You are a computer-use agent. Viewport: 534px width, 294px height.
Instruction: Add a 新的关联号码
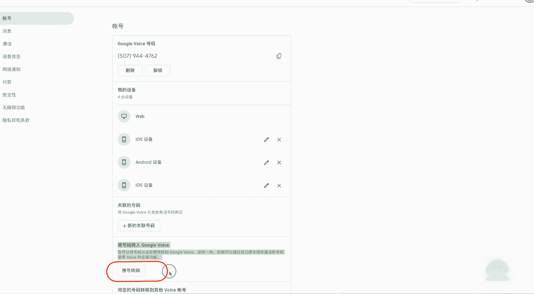click(x=139, y=226)
